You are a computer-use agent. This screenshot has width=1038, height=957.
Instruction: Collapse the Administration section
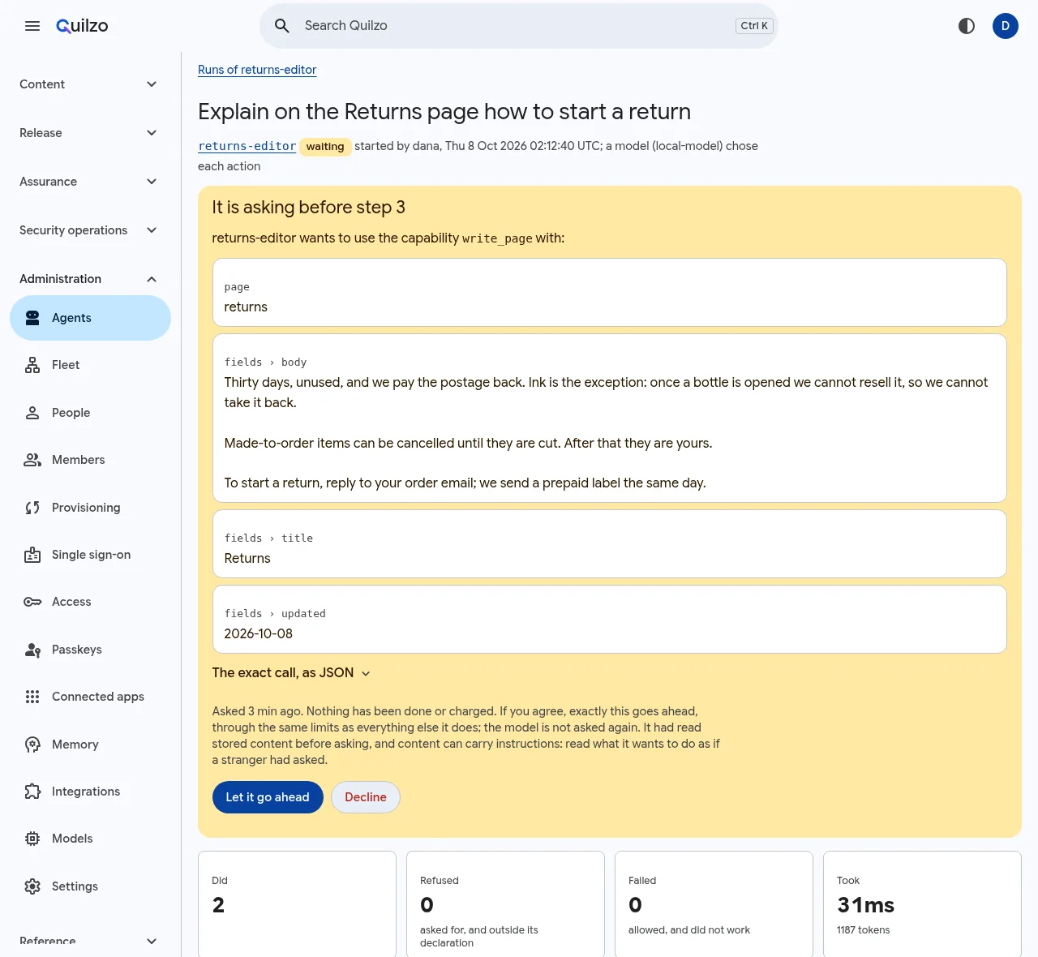click(90, 279)
